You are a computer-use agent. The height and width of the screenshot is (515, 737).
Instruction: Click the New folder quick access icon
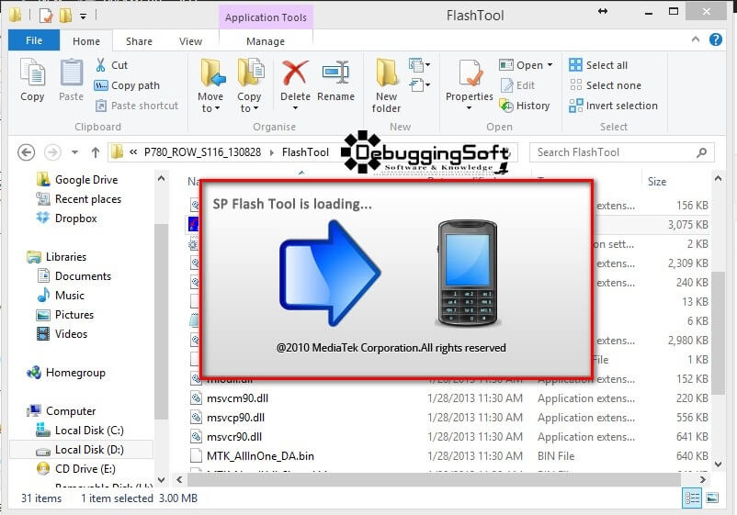tap(65, 16)
